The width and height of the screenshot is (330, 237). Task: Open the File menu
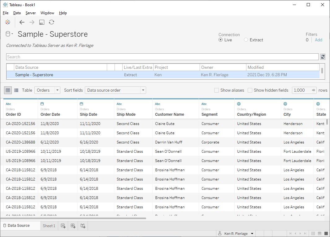(x=6, y=13)
